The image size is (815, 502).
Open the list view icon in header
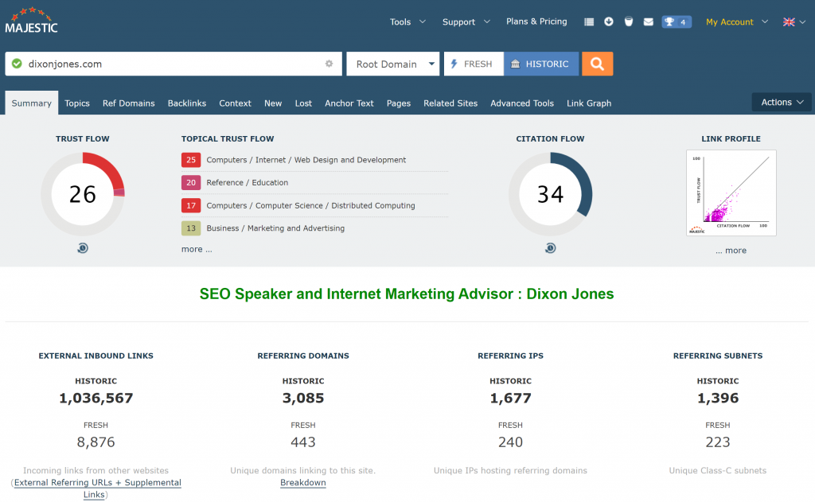(589, 21)
